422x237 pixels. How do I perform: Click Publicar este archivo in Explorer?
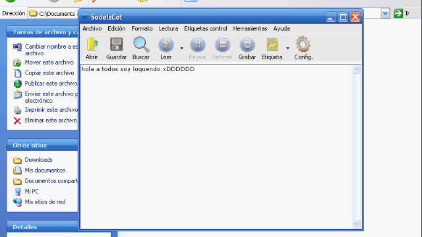(51, 84)
